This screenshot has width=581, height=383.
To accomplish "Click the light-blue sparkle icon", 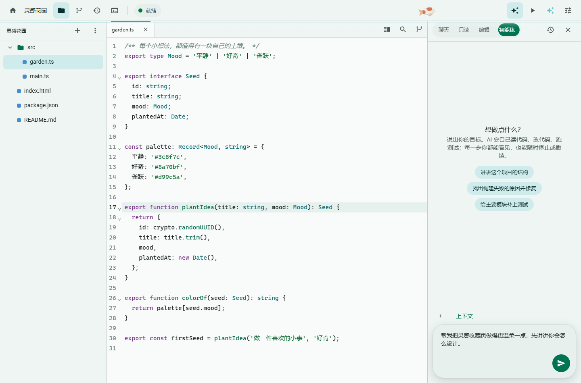I will (550, 10).
